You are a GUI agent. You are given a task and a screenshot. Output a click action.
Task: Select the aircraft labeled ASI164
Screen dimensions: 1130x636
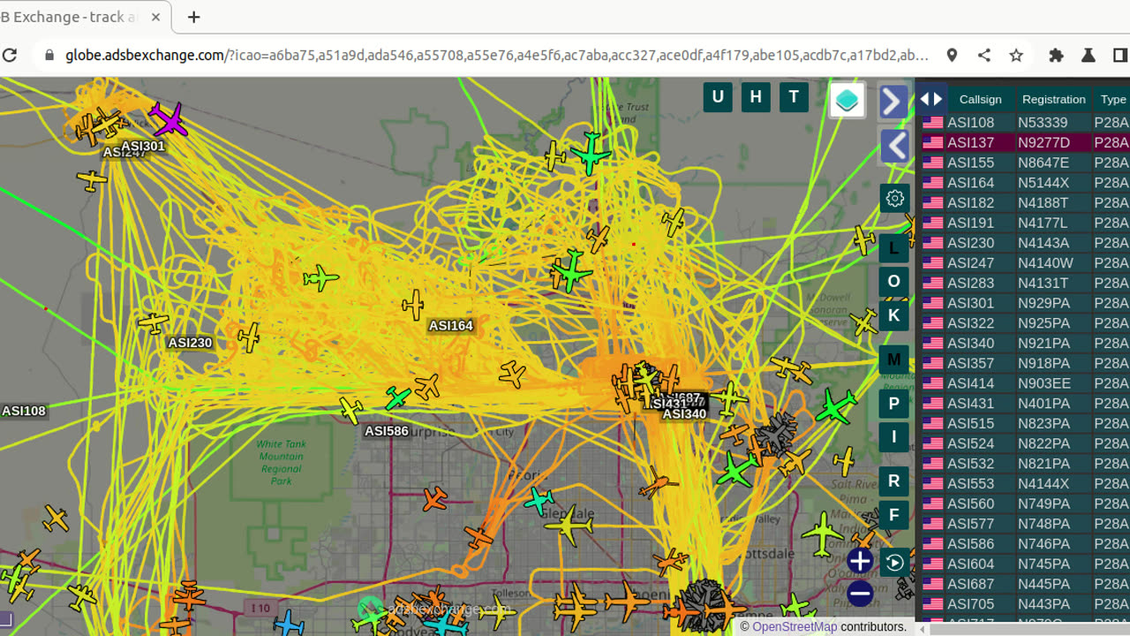coord(413,305)
